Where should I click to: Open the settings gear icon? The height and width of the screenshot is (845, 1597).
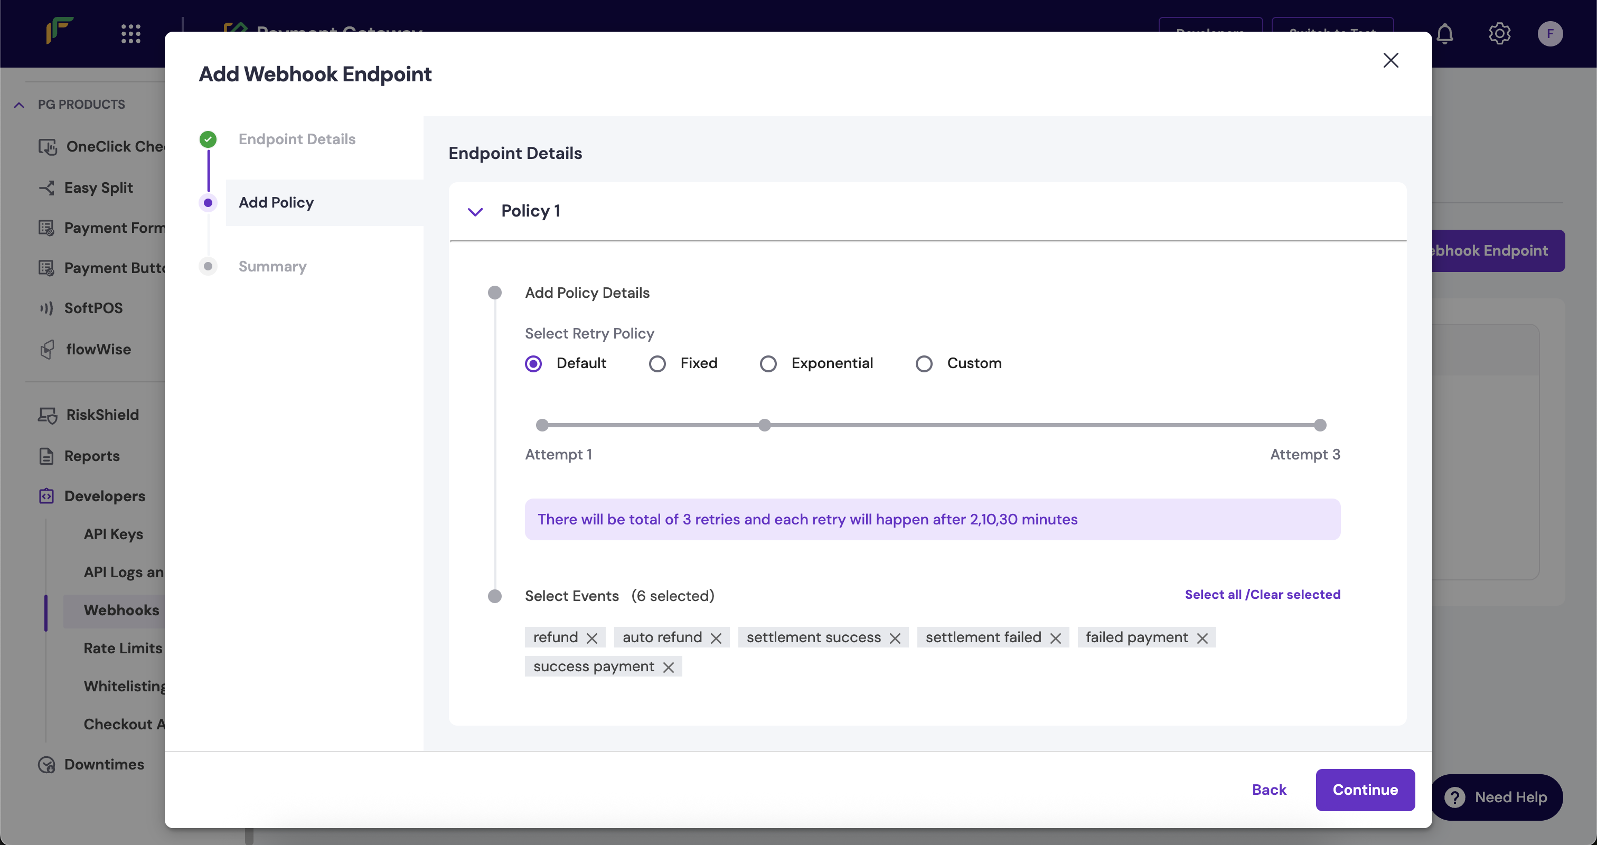[x=1499, y=33]
